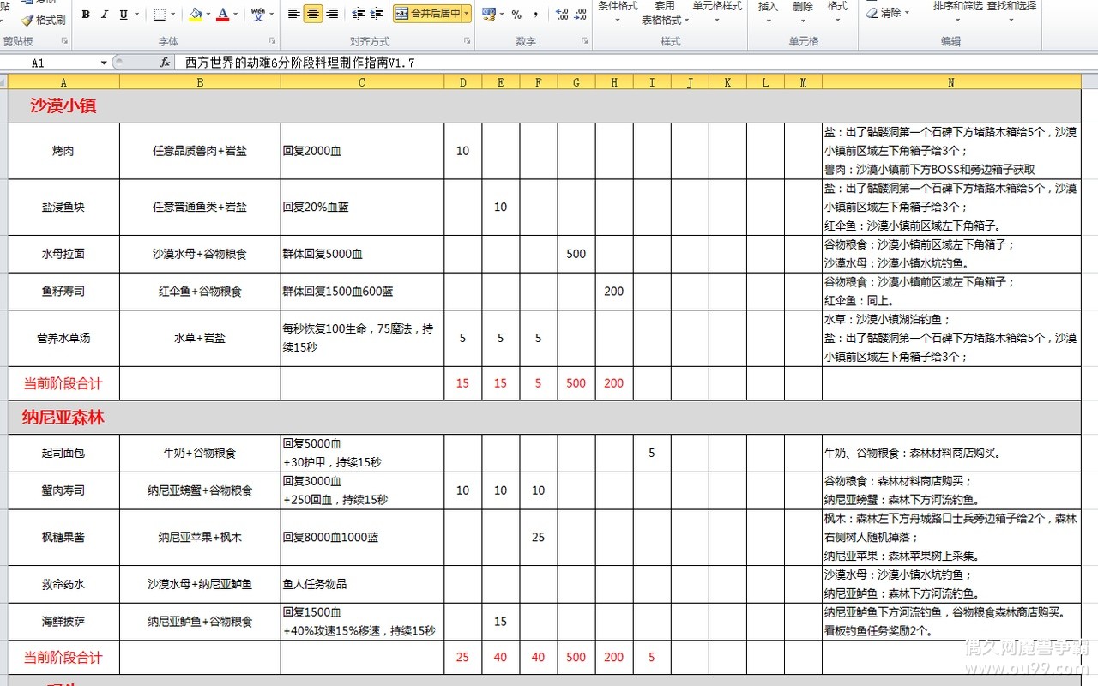Click the right align text icon
The width and height of the screenshot is (1098, 686).
tap(332, 14)
